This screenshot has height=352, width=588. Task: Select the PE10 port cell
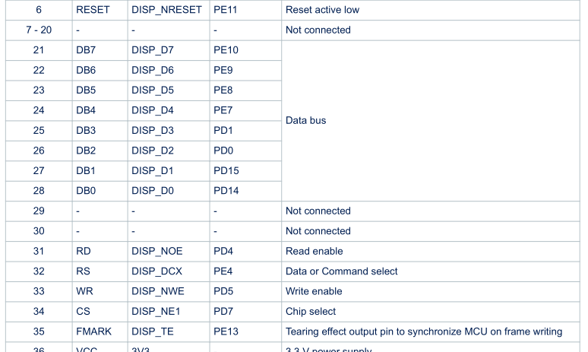245,50
